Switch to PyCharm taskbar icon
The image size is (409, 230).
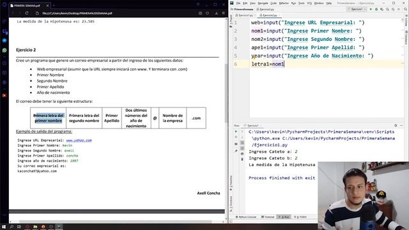click(x=59, y=227)
